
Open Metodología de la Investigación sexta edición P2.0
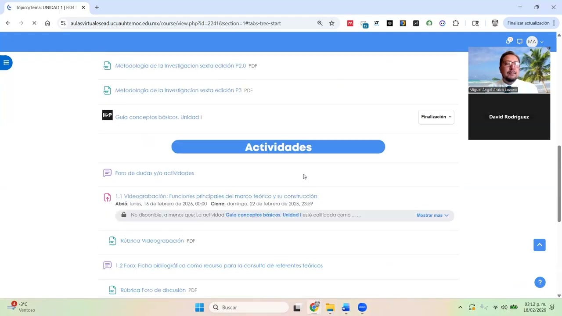(180, 66)
